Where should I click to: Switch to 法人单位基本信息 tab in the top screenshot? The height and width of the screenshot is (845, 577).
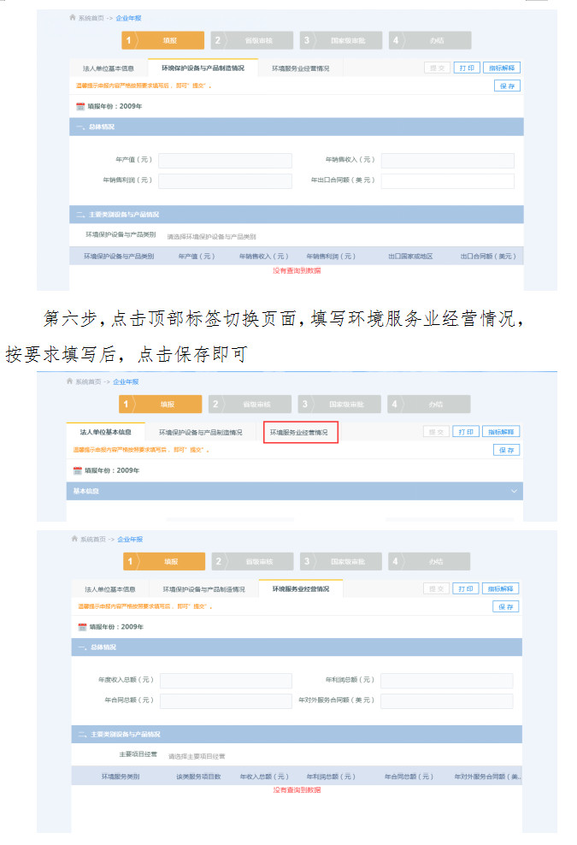[108, 68]
